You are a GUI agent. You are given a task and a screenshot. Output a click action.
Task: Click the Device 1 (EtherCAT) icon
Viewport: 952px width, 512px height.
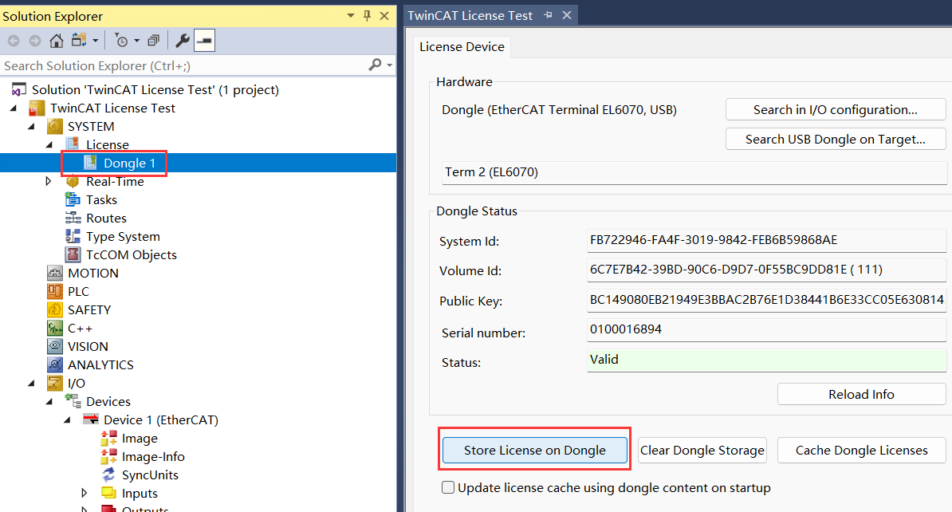point(90,419)
